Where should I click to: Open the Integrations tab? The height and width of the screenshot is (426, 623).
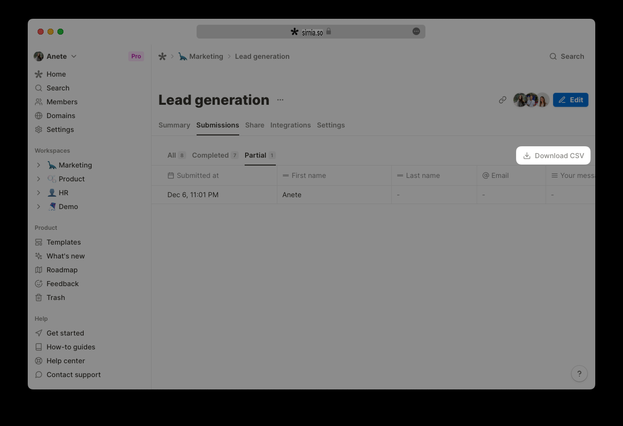point(291,125)
